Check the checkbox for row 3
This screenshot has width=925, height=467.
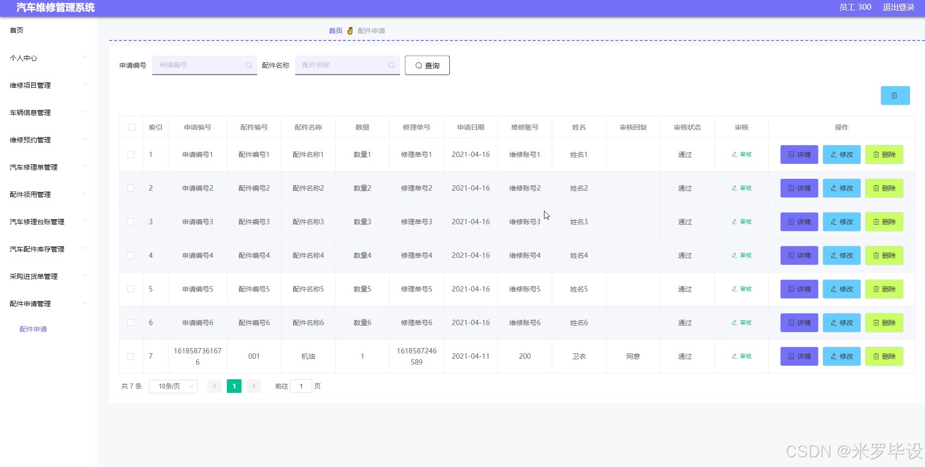pos(131,222)
